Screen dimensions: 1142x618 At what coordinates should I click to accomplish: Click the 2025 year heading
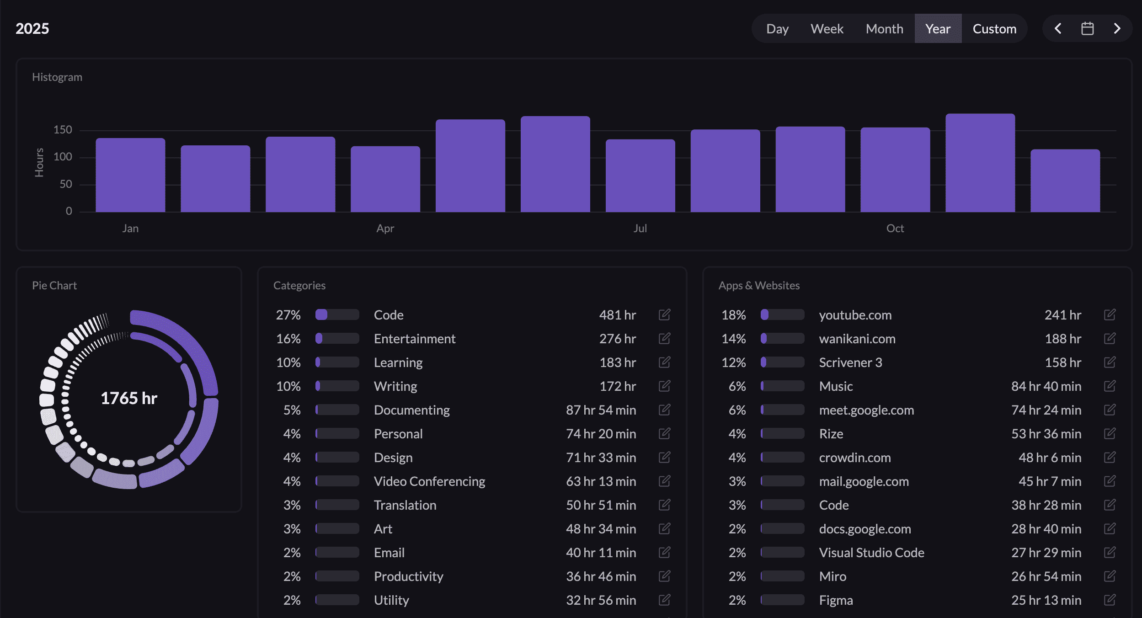tap(32, 28)
